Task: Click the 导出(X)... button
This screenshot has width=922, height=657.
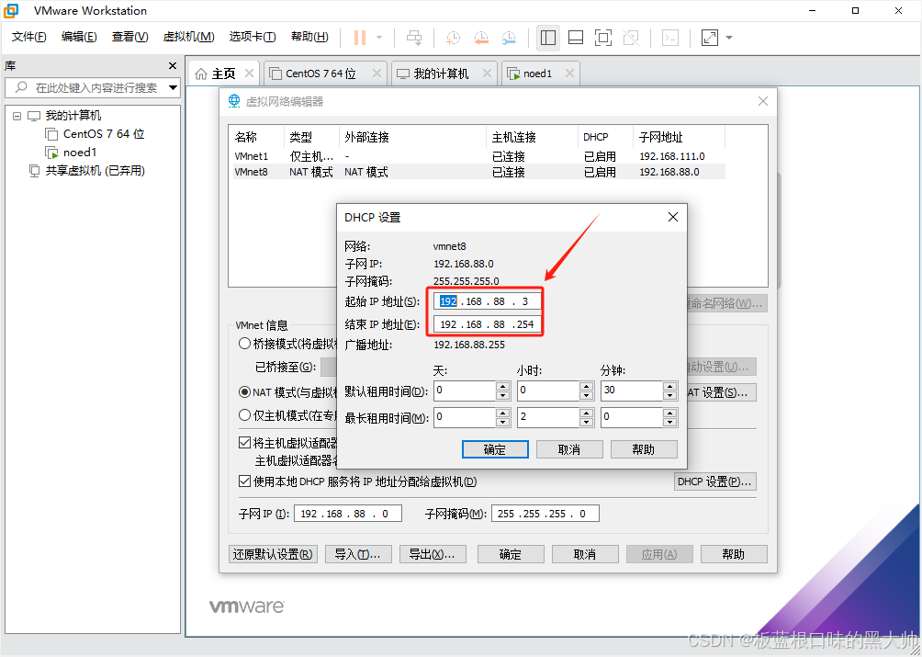Action: 433,554
